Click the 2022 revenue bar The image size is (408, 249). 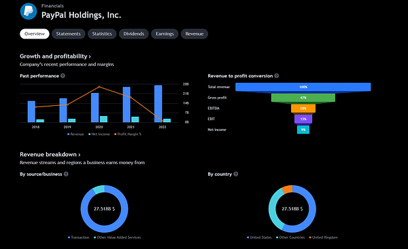click(158, 104)
